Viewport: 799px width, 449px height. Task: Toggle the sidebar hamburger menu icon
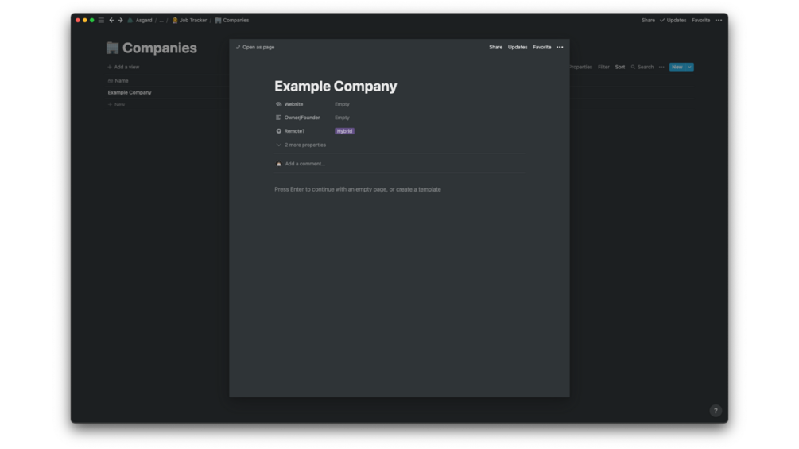[x=101, y=21]
